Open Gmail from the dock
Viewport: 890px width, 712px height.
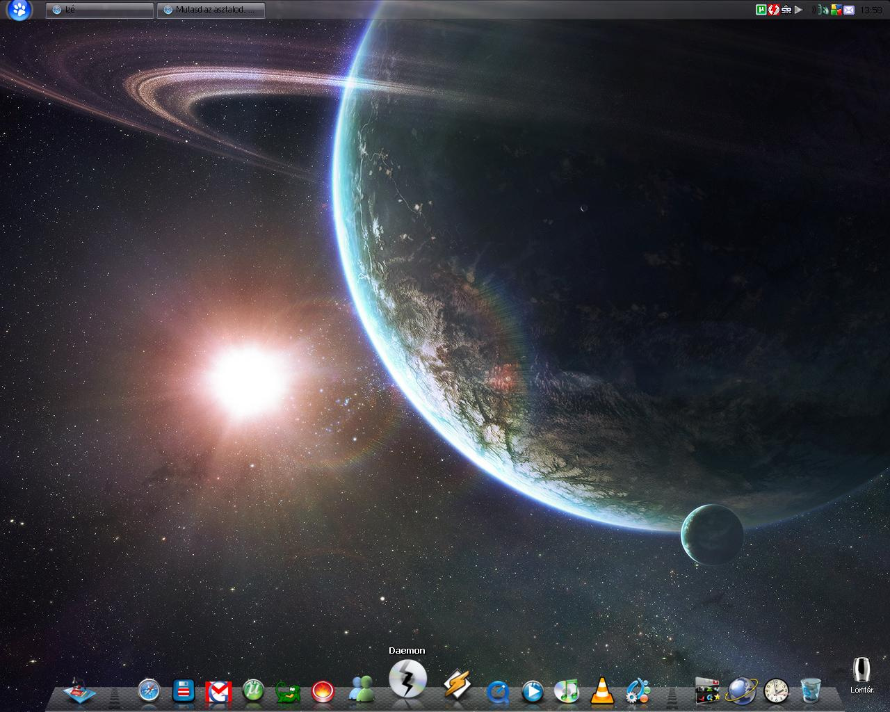tap(218, 691)
